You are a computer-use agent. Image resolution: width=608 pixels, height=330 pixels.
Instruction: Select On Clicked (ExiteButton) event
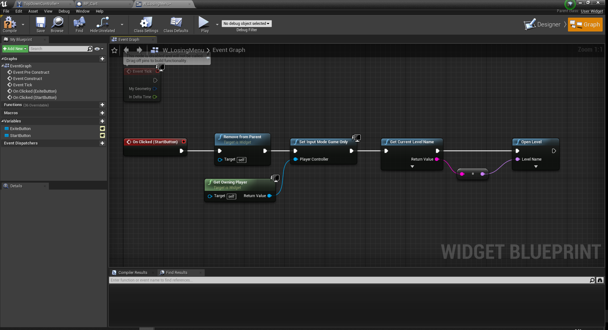35,91
